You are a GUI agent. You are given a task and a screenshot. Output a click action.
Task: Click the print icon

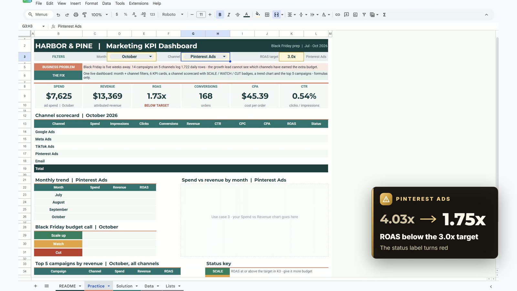coord(76,15)
